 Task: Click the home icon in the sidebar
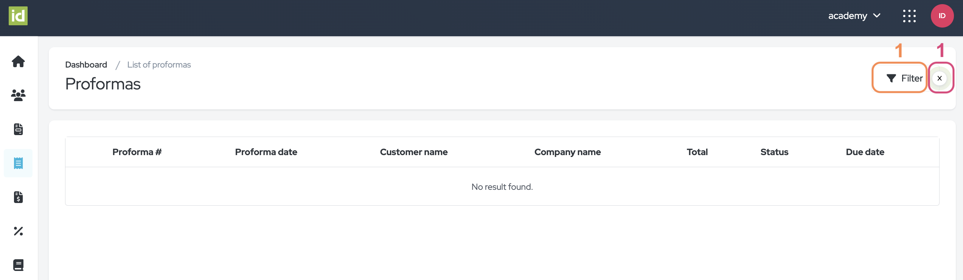(x=18, y=61)
